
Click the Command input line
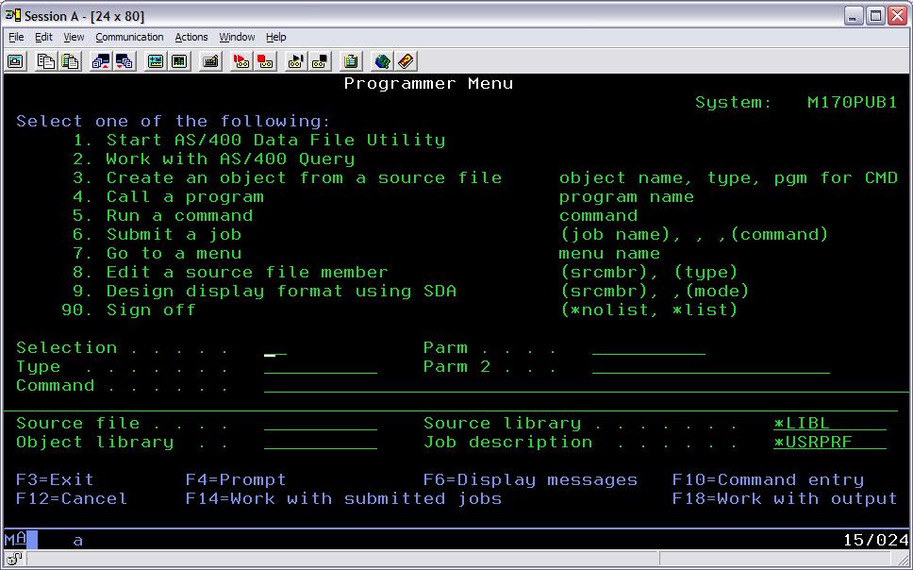click(586, 386)
